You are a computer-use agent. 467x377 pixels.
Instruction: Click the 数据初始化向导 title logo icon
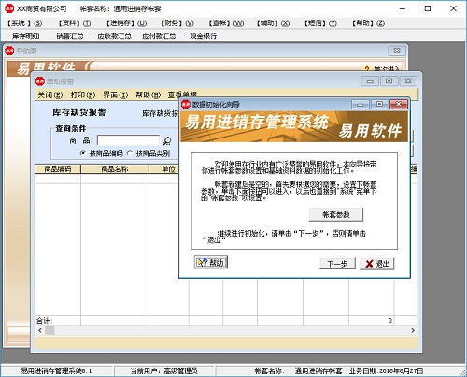(x=186, y=104)
